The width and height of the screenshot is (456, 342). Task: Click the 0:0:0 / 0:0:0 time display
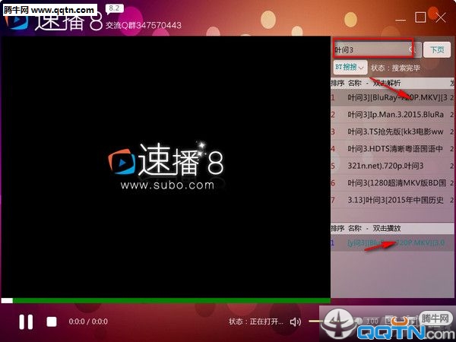point(88,321)
